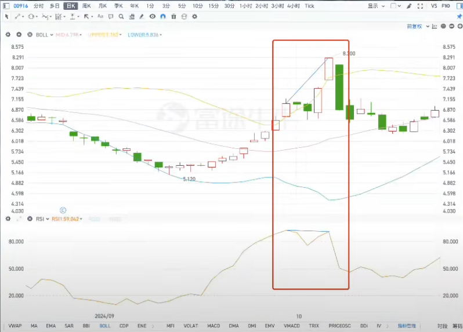Open BOLL indicator settings gear
Image resolution: width=463 pixels, height=332 pixels.
tap(8, 35)
